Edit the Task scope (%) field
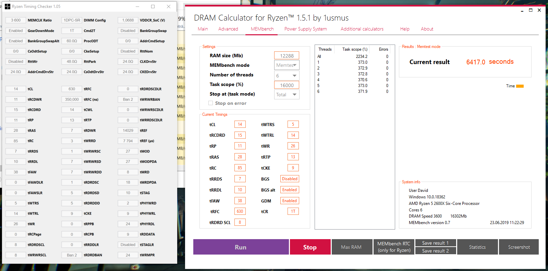The width and height of the screenshot is (548, 271). [287, 85]
